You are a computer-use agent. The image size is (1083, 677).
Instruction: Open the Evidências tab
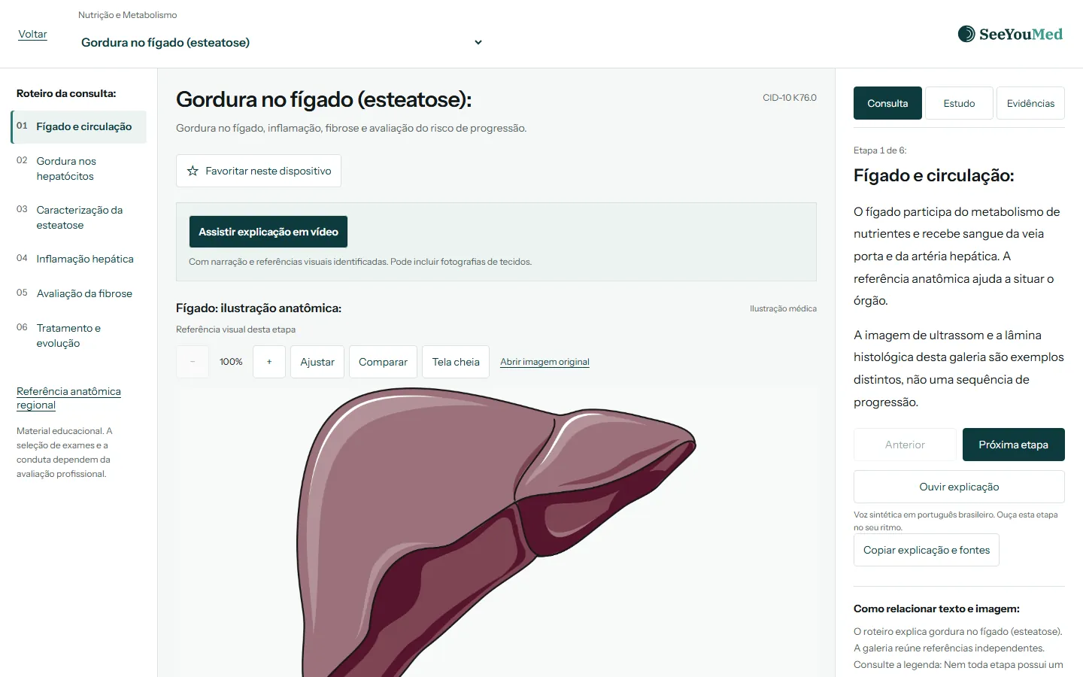[1030, 103]
